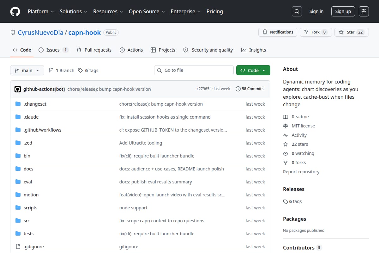Screen dimensions: 379x253
Task: Fork the repository with Fork button
Action: point(316,32)
